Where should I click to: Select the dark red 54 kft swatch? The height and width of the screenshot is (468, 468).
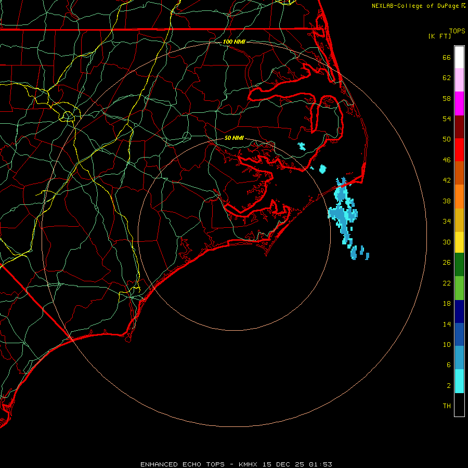coord(459,127)
